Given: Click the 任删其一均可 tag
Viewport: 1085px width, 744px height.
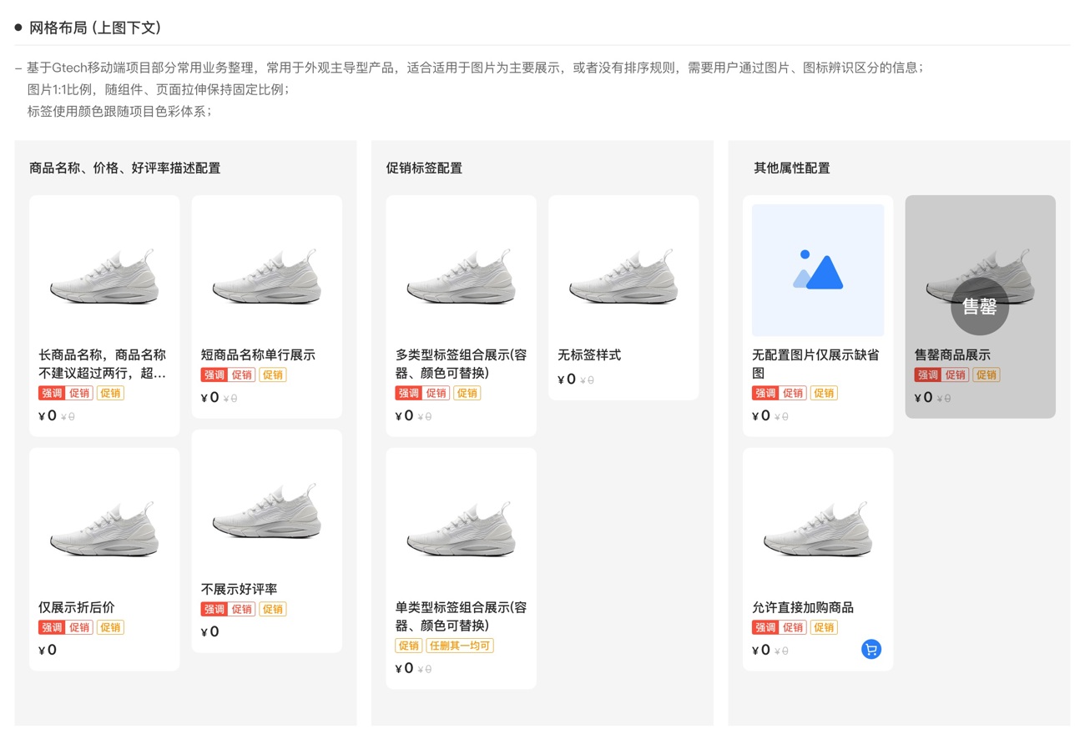Looking at the screenshot, I should (x=460, y=646).
